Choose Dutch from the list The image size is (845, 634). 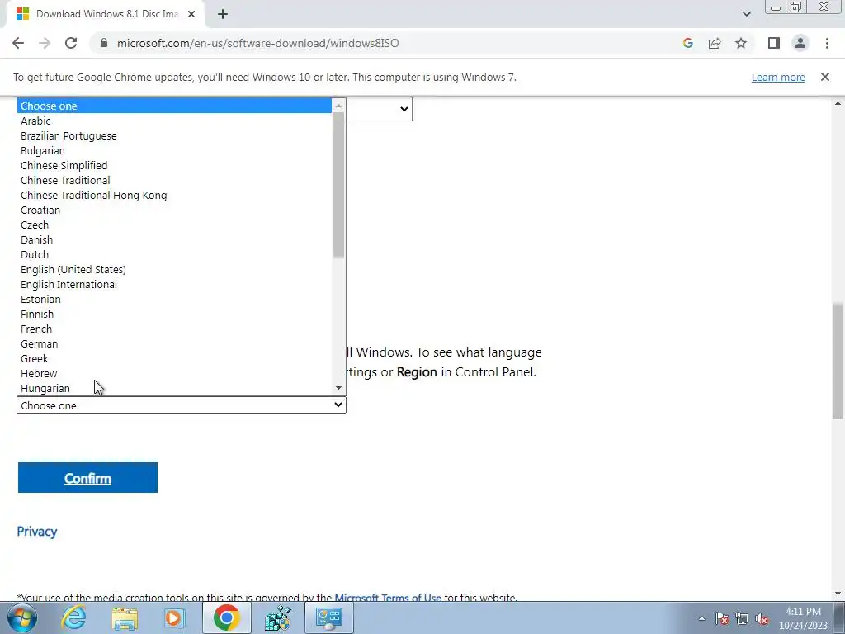[176, 254]
